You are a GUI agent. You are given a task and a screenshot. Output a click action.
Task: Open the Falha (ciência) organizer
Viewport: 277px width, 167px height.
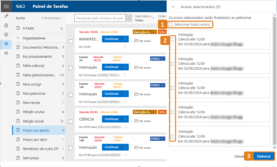[39, 66]
